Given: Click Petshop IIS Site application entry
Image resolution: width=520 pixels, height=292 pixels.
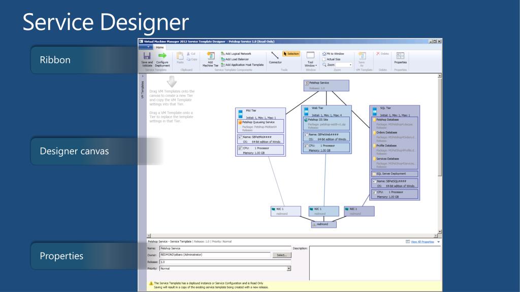Looking at the screenshot, I should coord(327,123).
